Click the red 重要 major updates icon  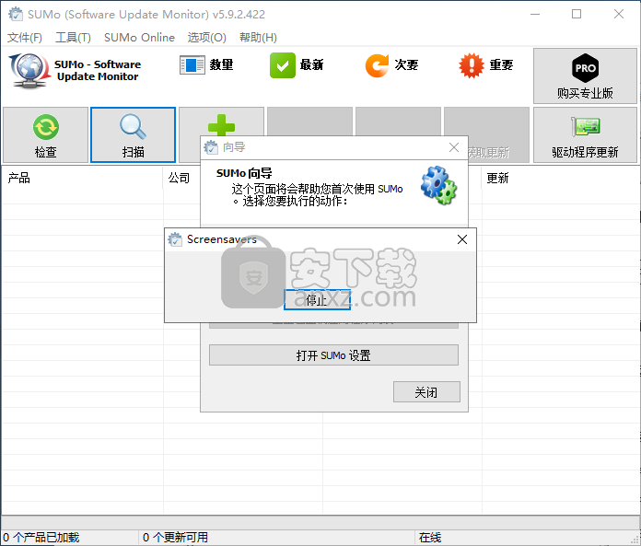point(471,65)
